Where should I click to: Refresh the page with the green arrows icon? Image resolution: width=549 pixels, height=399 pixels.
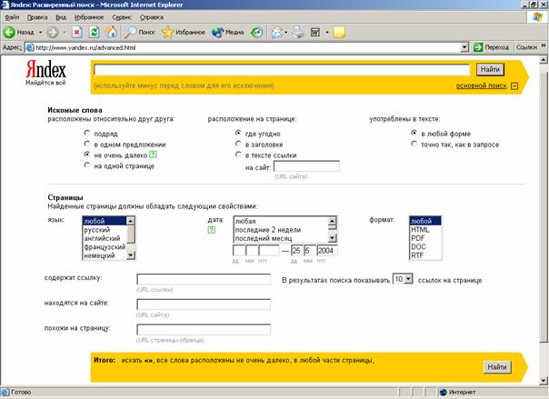pos(95,32)
